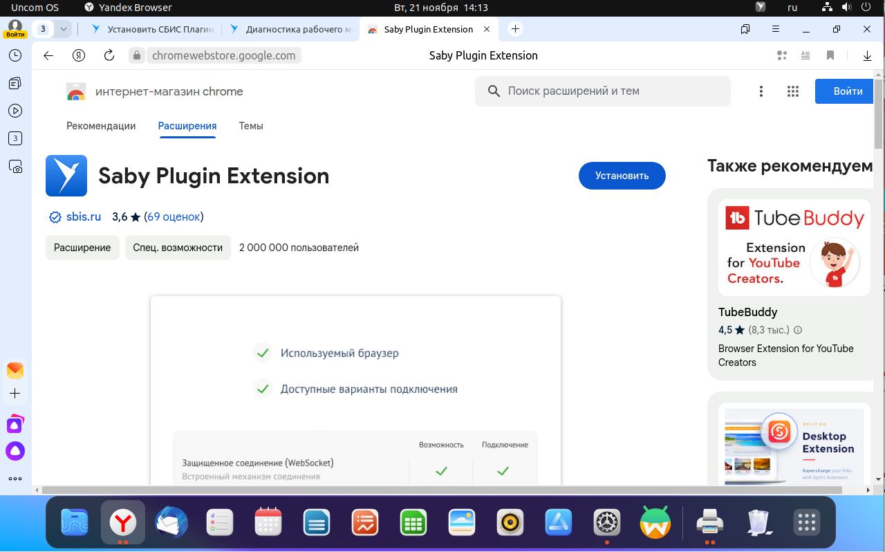The image size is (885, 552).
Task: Open the downloads arrow icon
Action: 867,55
